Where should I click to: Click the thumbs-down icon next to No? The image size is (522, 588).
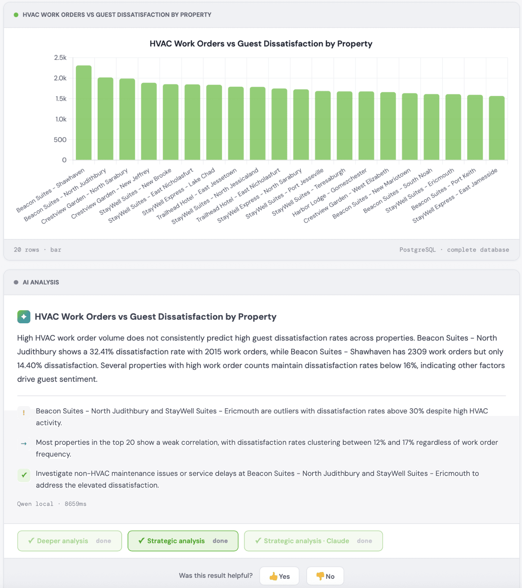tap(320, 576)
